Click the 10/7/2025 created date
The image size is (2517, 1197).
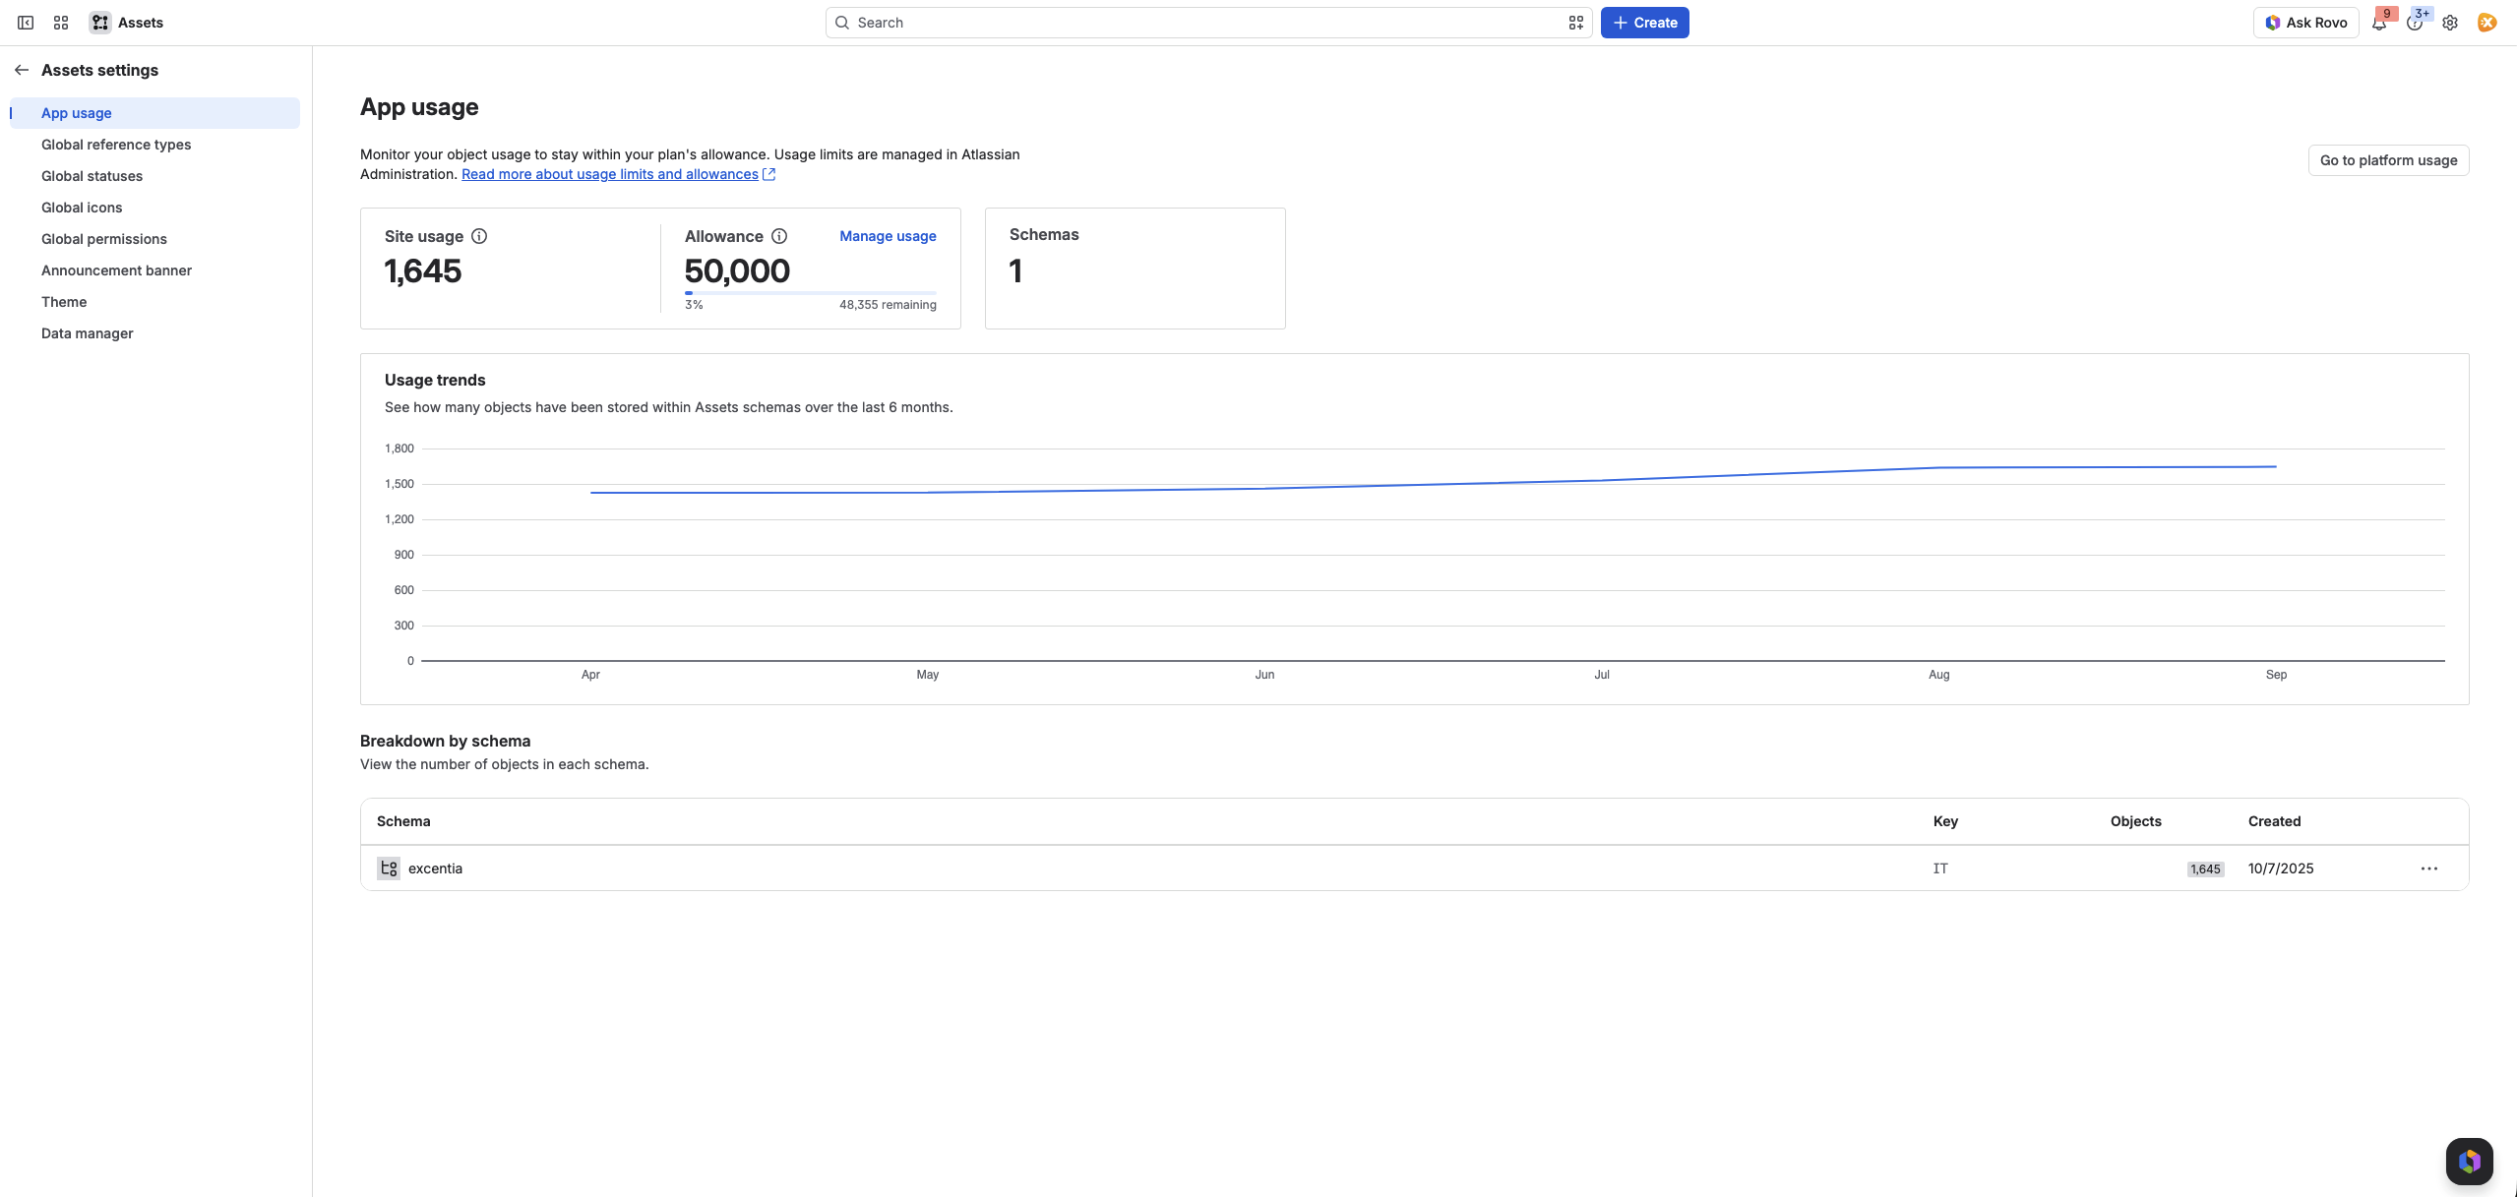[x=2281, y=868]
